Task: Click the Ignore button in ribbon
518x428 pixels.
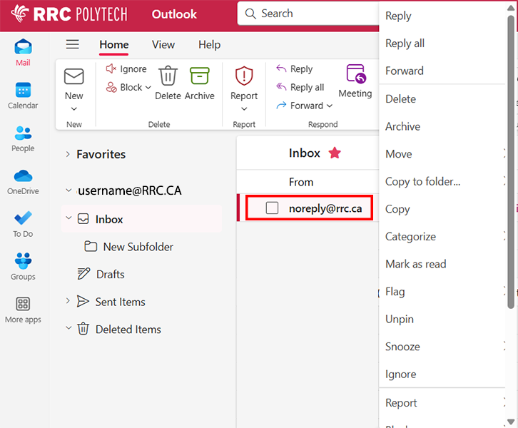Action: click(x=126, y=69)
